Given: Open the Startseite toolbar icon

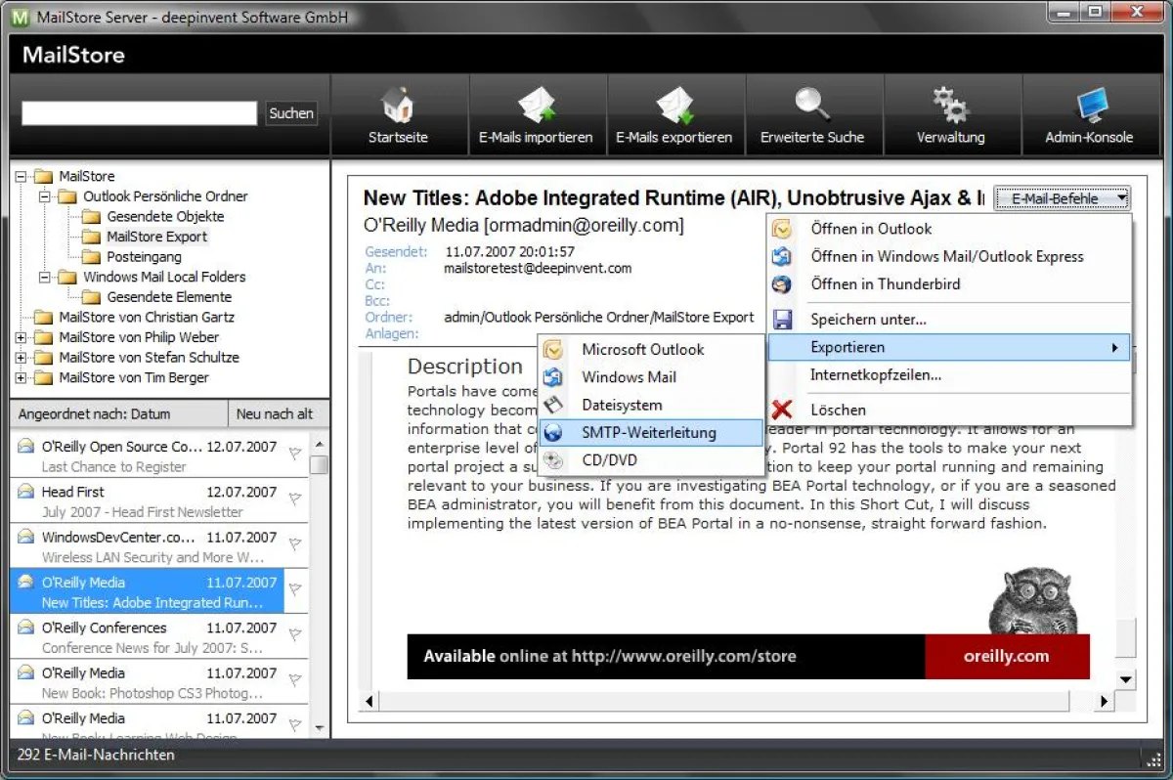Looking at the screenshot, I should (398, 112).
